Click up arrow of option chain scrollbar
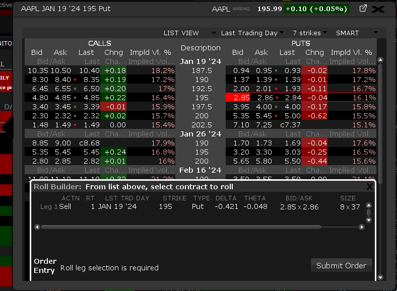Image resolution: width=397 pixels, height=291 pixels. coord(380,60)
